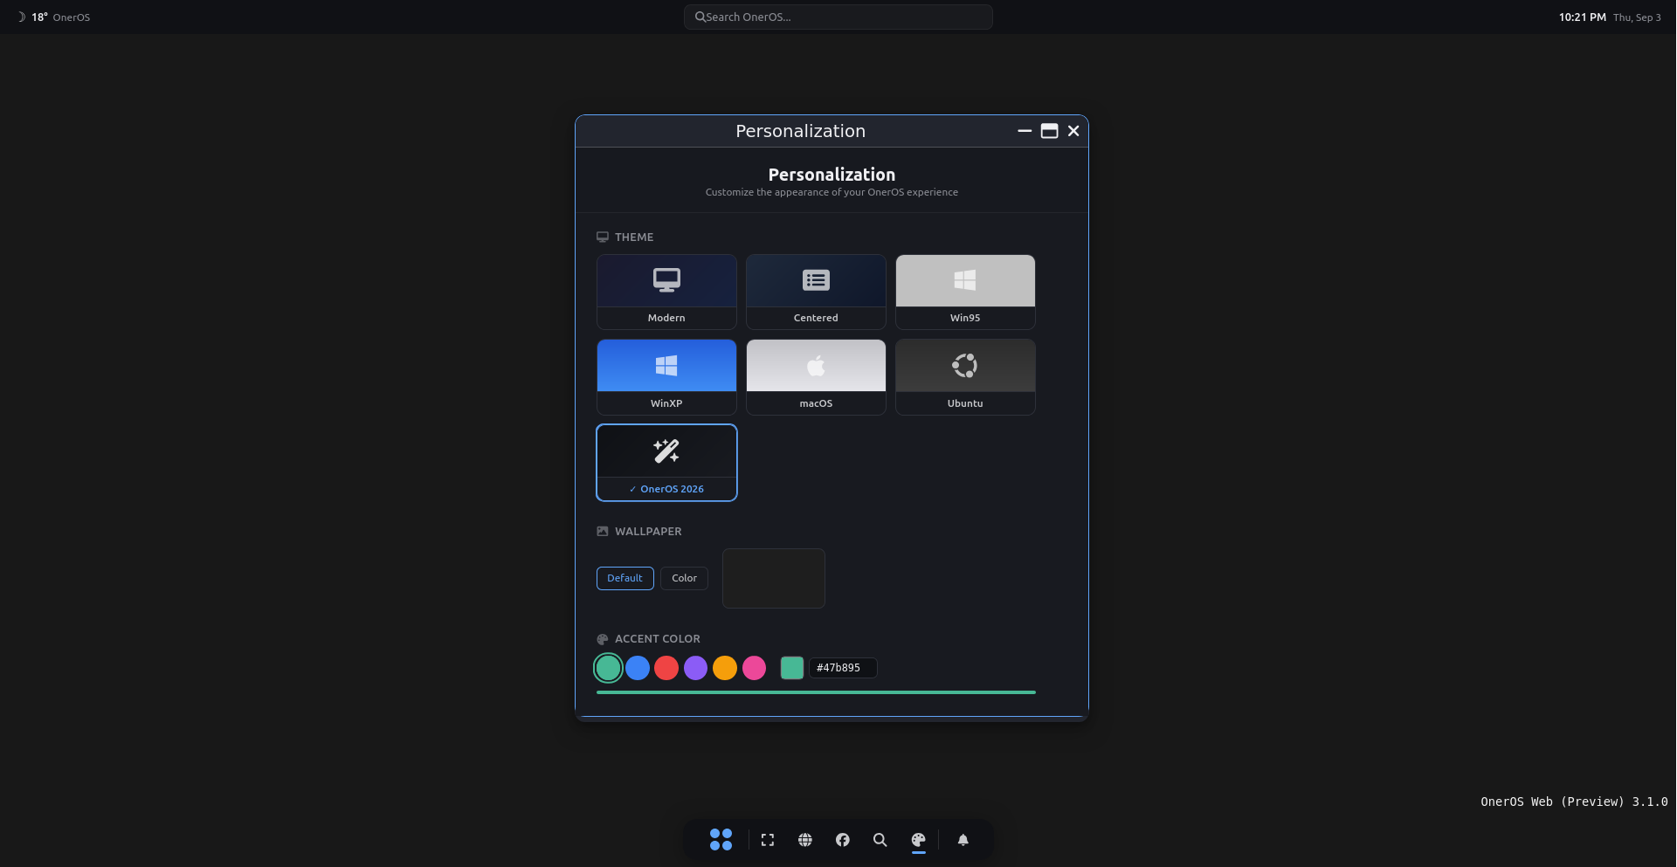Click the Search OnerOS search box
The image size is (1677, 867).
pos(838,17)
